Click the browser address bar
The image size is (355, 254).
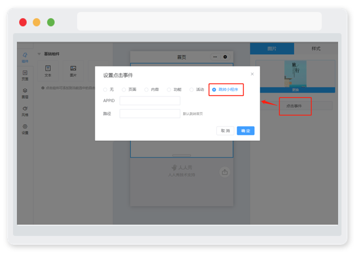[x=199, y=21]
